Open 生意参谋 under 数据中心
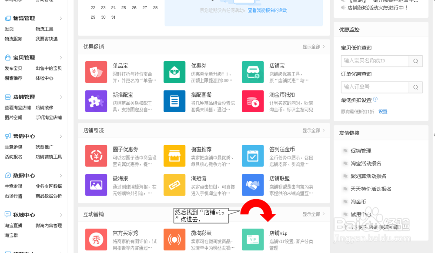The image size is (435, 253). [x=13, y=186]
